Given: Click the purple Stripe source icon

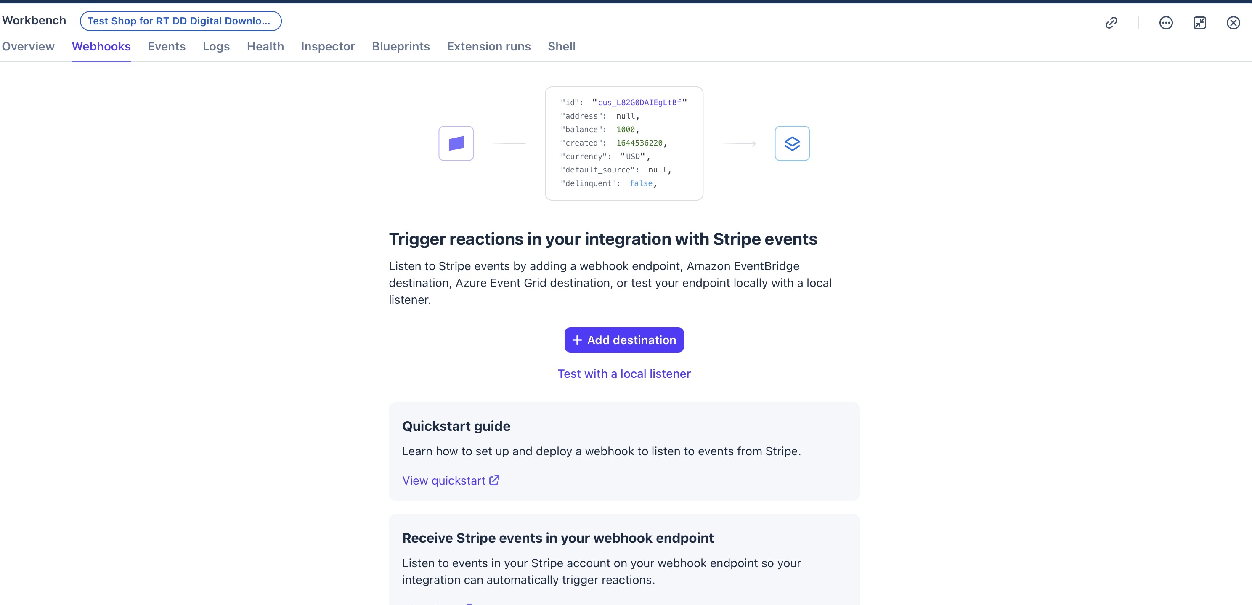Looking at the screenshot, I should 456,143.
